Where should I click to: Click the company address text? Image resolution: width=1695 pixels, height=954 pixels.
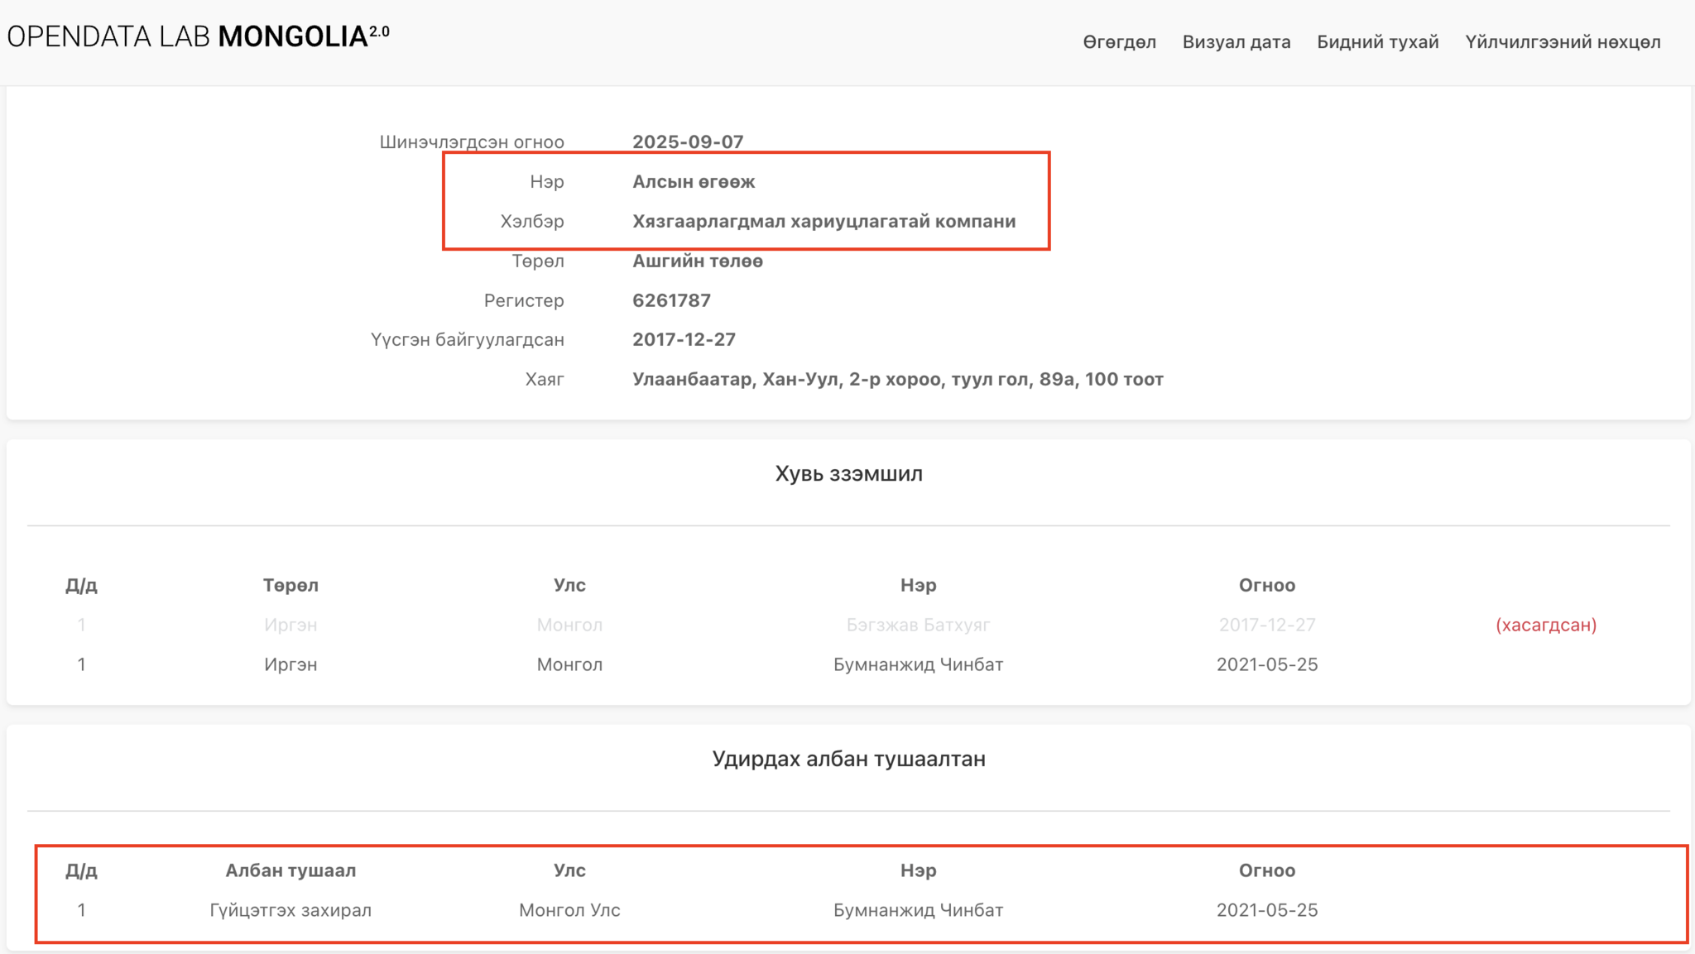coord(897,379)
